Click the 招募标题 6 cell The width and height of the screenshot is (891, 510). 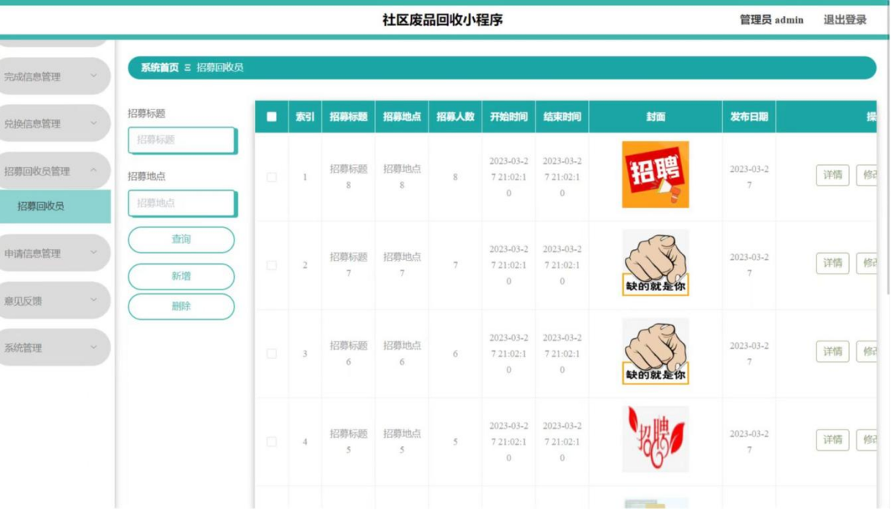(348, 353)
